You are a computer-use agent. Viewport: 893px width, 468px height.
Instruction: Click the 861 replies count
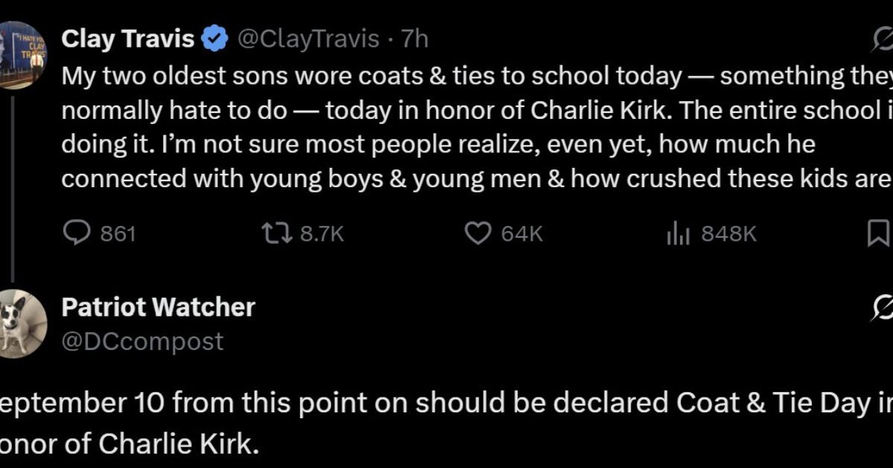point(118,234)
